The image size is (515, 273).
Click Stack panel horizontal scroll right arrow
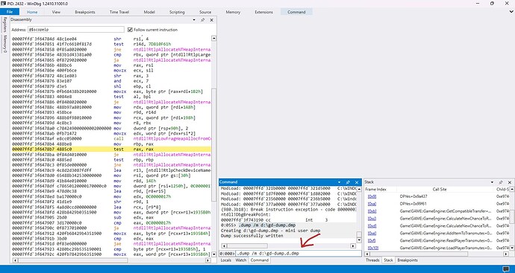point(506,254)
